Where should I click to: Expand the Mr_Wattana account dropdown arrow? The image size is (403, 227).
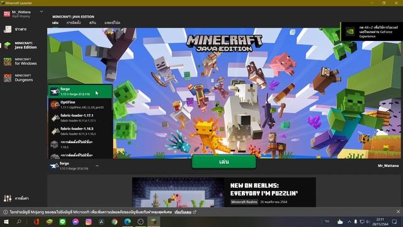(x=42, y=12)
